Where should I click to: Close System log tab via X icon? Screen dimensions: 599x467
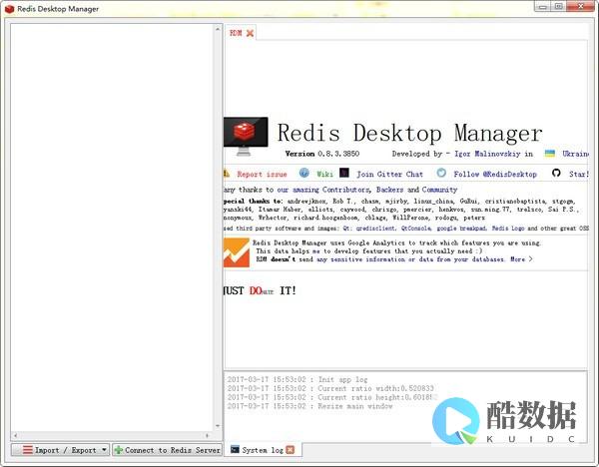coord(291,450)
